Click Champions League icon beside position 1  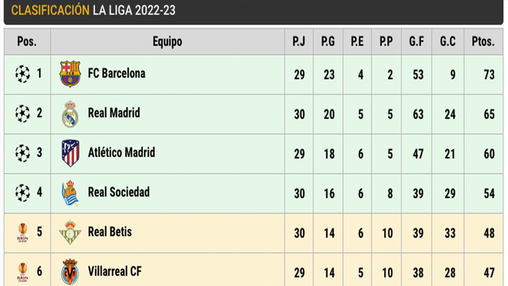click(x=23, y=74)
